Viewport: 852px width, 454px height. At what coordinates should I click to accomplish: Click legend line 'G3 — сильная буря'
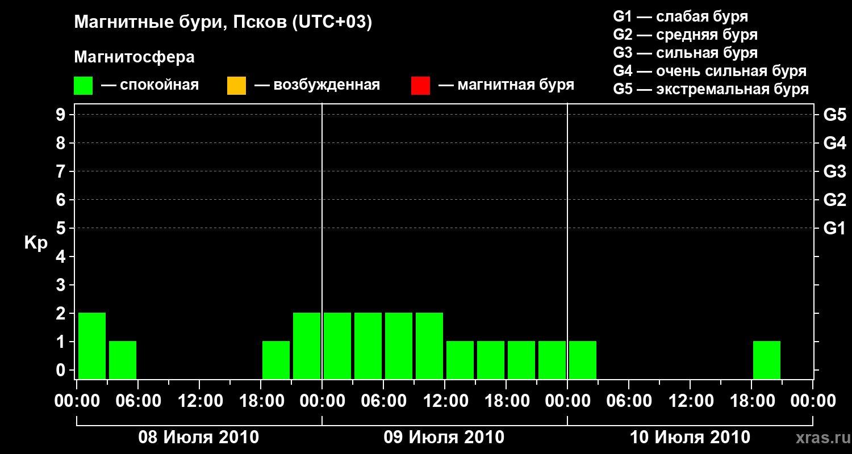[685, 53]
